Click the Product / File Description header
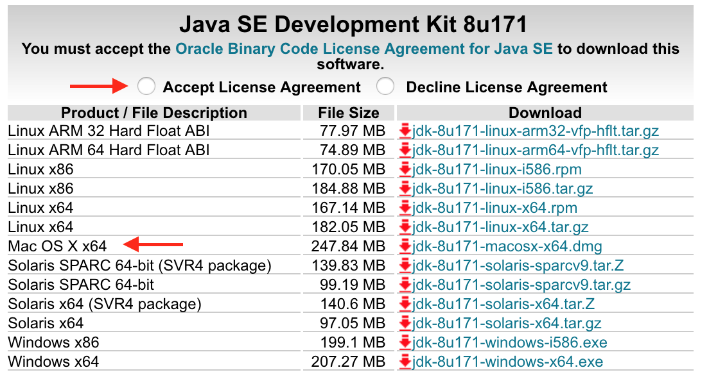This screenshot has height=386, width=709. point(153,113)
